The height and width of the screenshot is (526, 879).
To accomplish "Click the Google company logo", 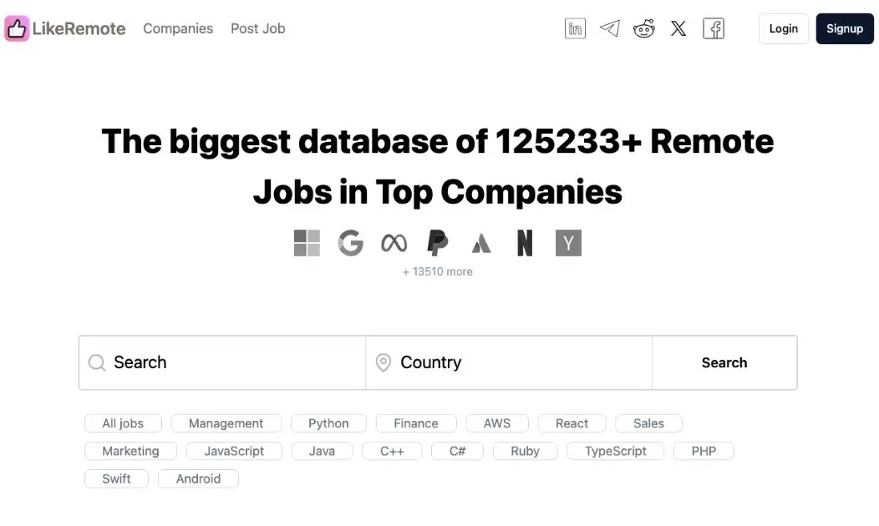I will point(350,242).
